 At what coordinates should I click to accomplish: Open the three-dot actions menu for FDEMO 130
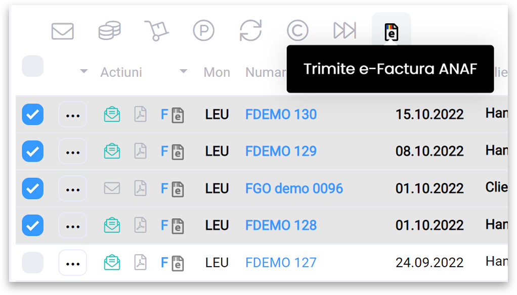point(72,114)
